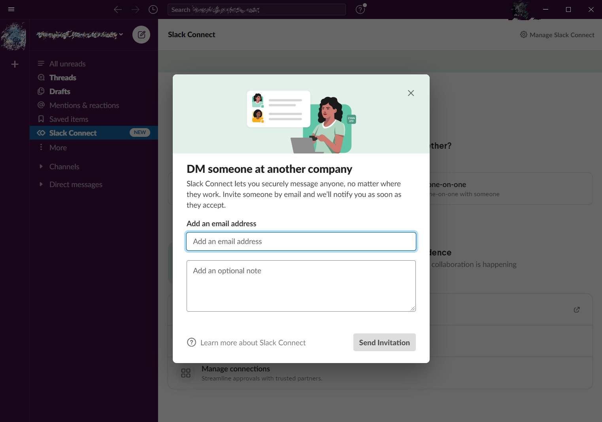Click the user profile avatar in the top right
This screenshot has width=602, height=422.
[521, 10]
